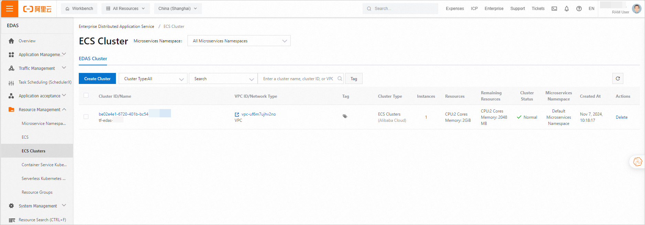This screenshot has height=225, width=645.
Task: Open ICP menu
Action: pos(474,9)
